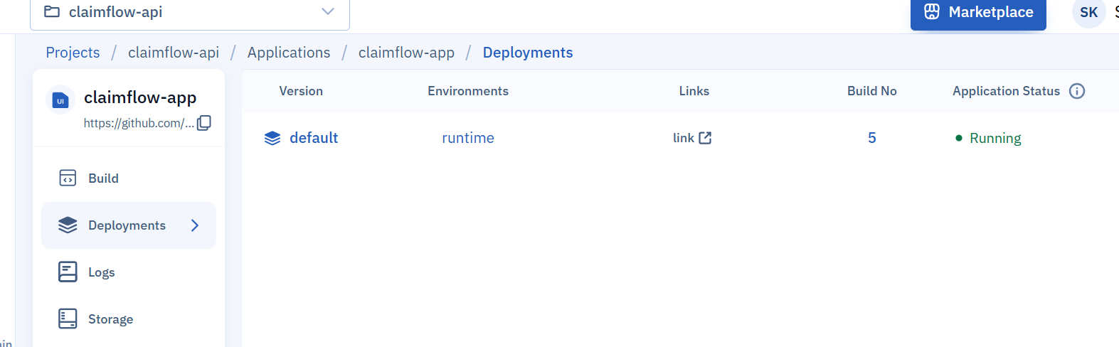Viewport: 1119px width, 347px height.
Task: Click the Application Status column header
Action: click(1006, 91)
